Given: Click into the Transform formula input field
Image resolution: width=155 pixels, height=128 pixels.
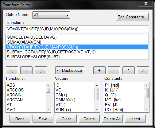Looking at the screenshot, I should (x=77, y=29).
